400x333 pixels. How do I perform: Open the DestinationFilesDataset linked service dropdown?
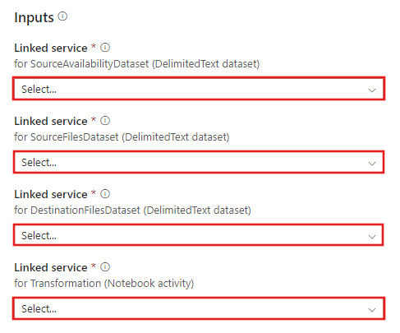pyautogui.click(x=198, y=235)
